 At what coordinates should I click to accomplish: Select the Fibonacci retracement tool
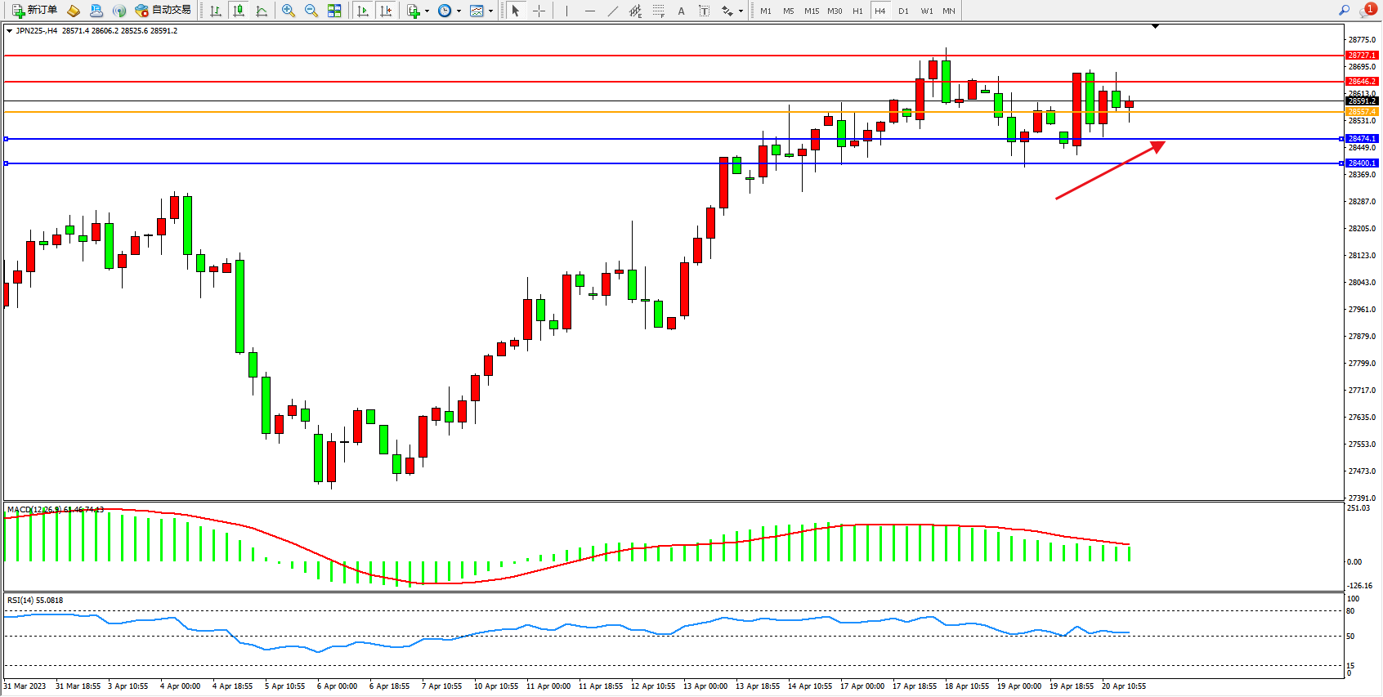[659, 11]
